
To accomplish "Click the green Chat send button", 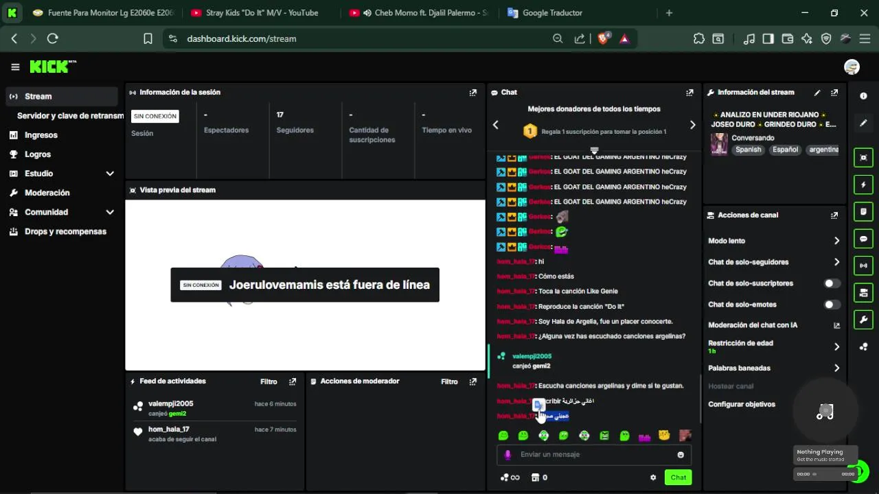I will pyautogui.click(x=678, y=478).
